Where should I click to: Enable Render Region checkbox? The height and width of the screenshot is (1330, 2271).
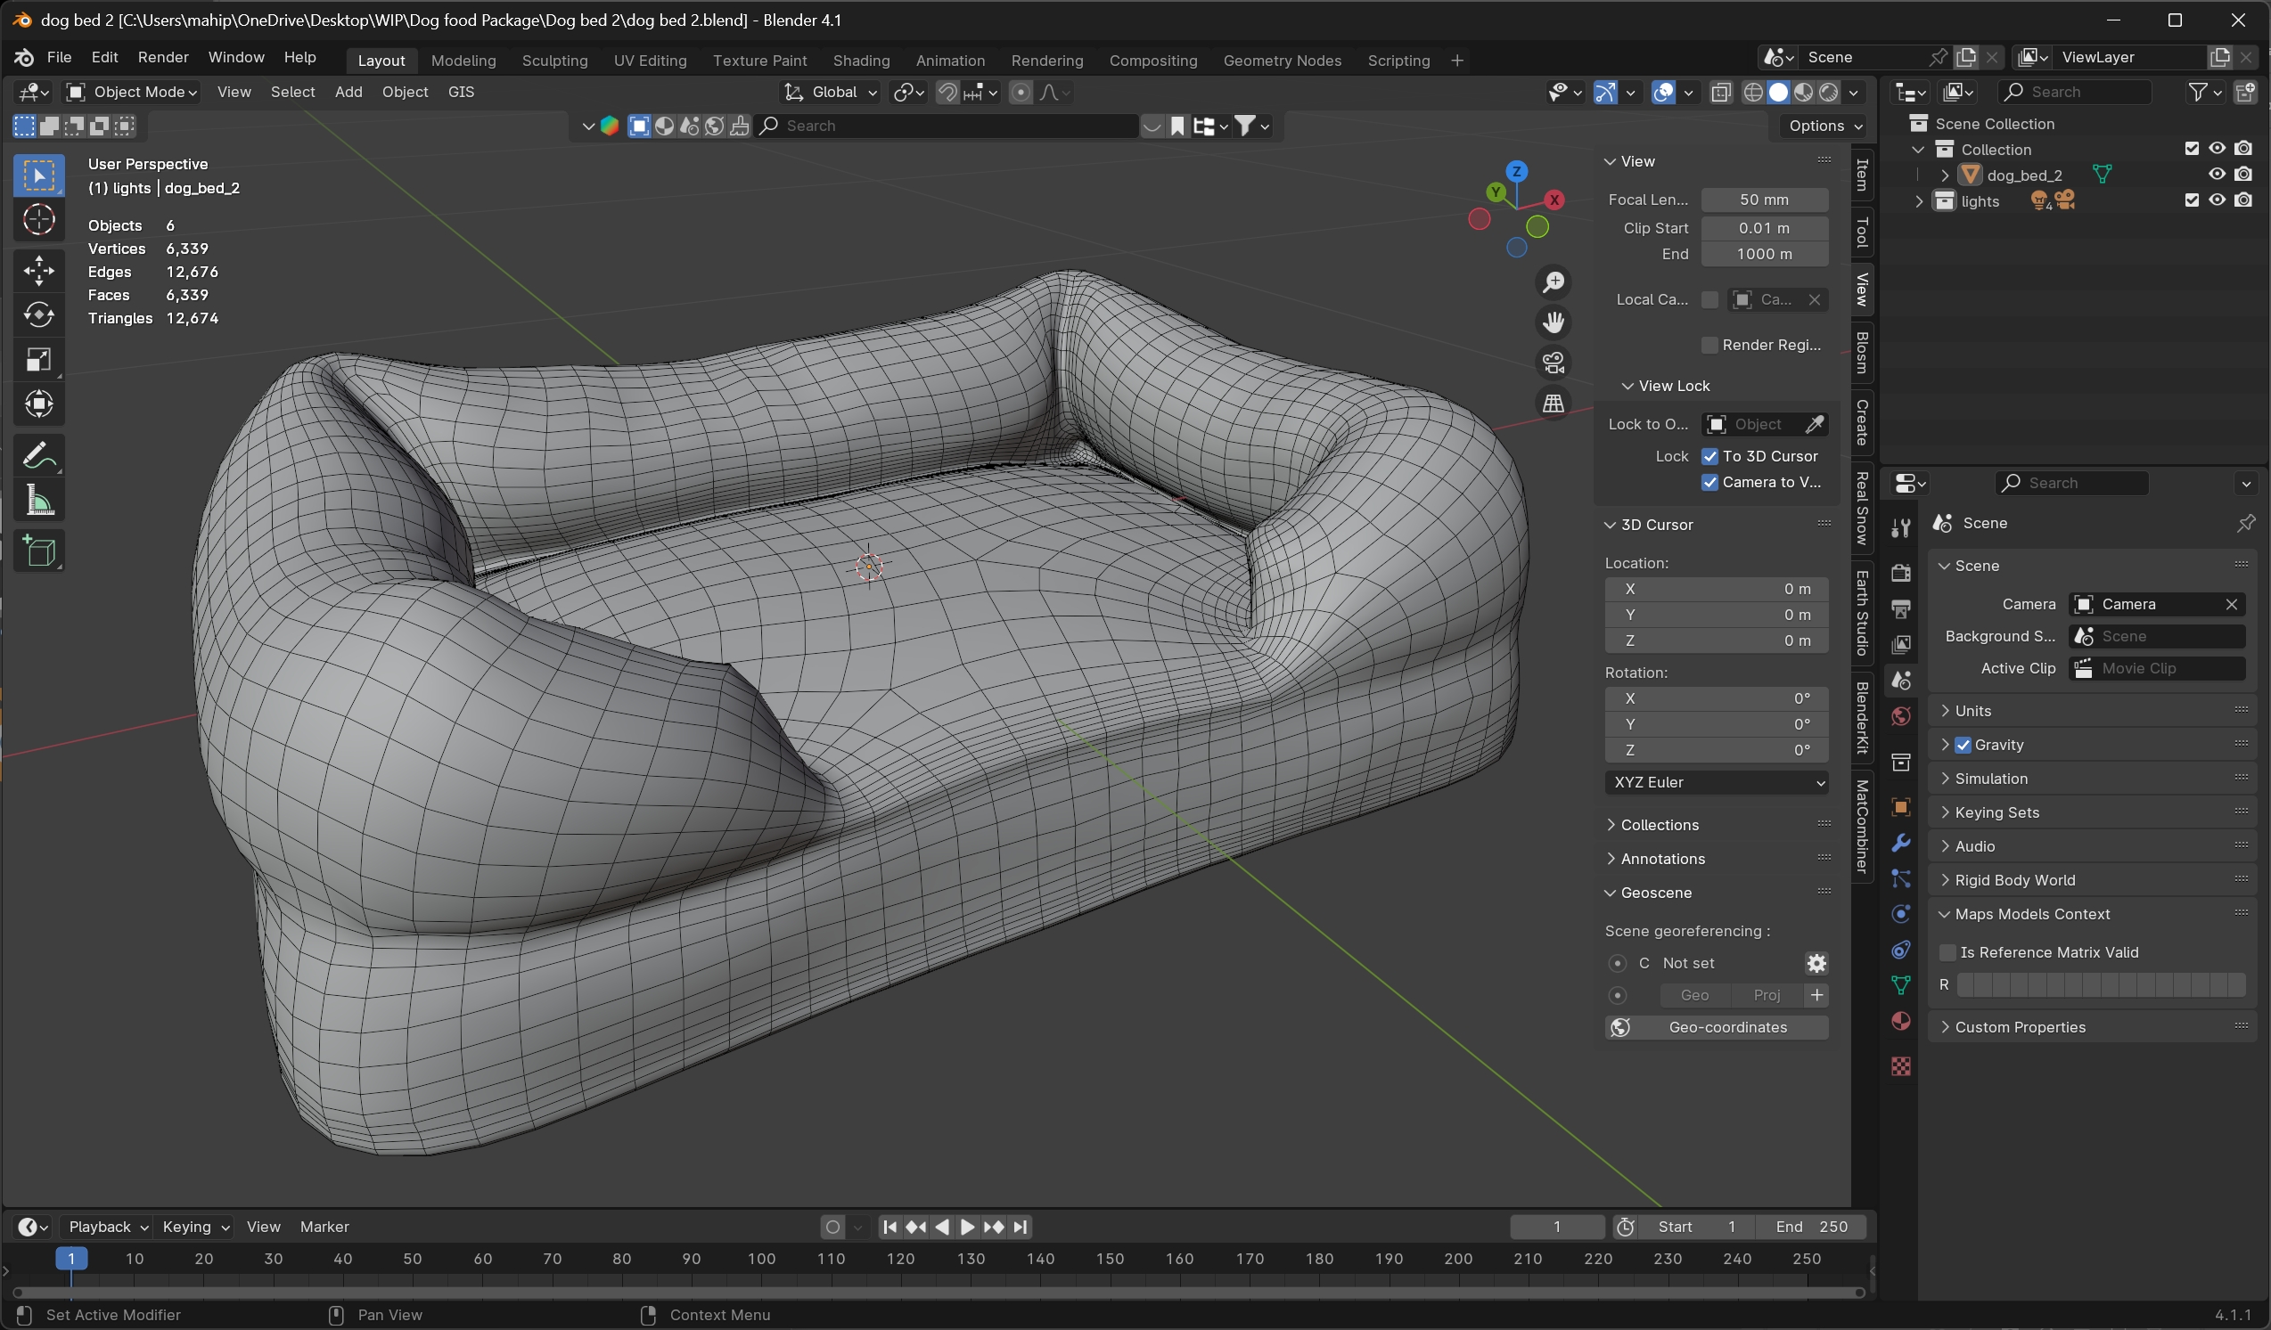coord(1709,345)
